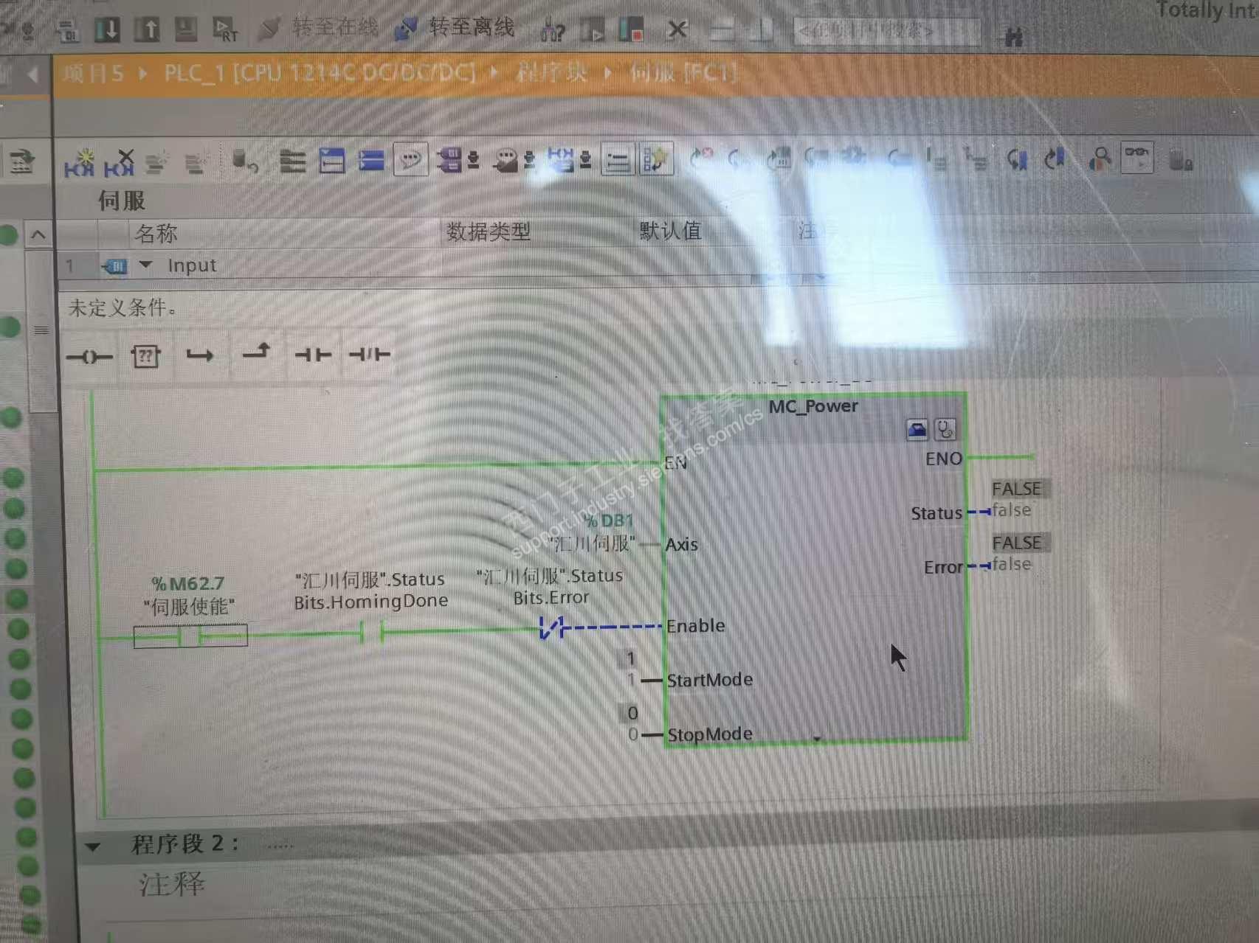Click the 转至在线 go online button
Image resolution: width=1259 pixels, height=943 pixels.
[319, 28]
